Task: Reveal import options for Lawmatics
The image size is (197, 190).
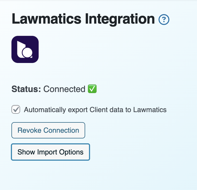Action: pos(50,152)
